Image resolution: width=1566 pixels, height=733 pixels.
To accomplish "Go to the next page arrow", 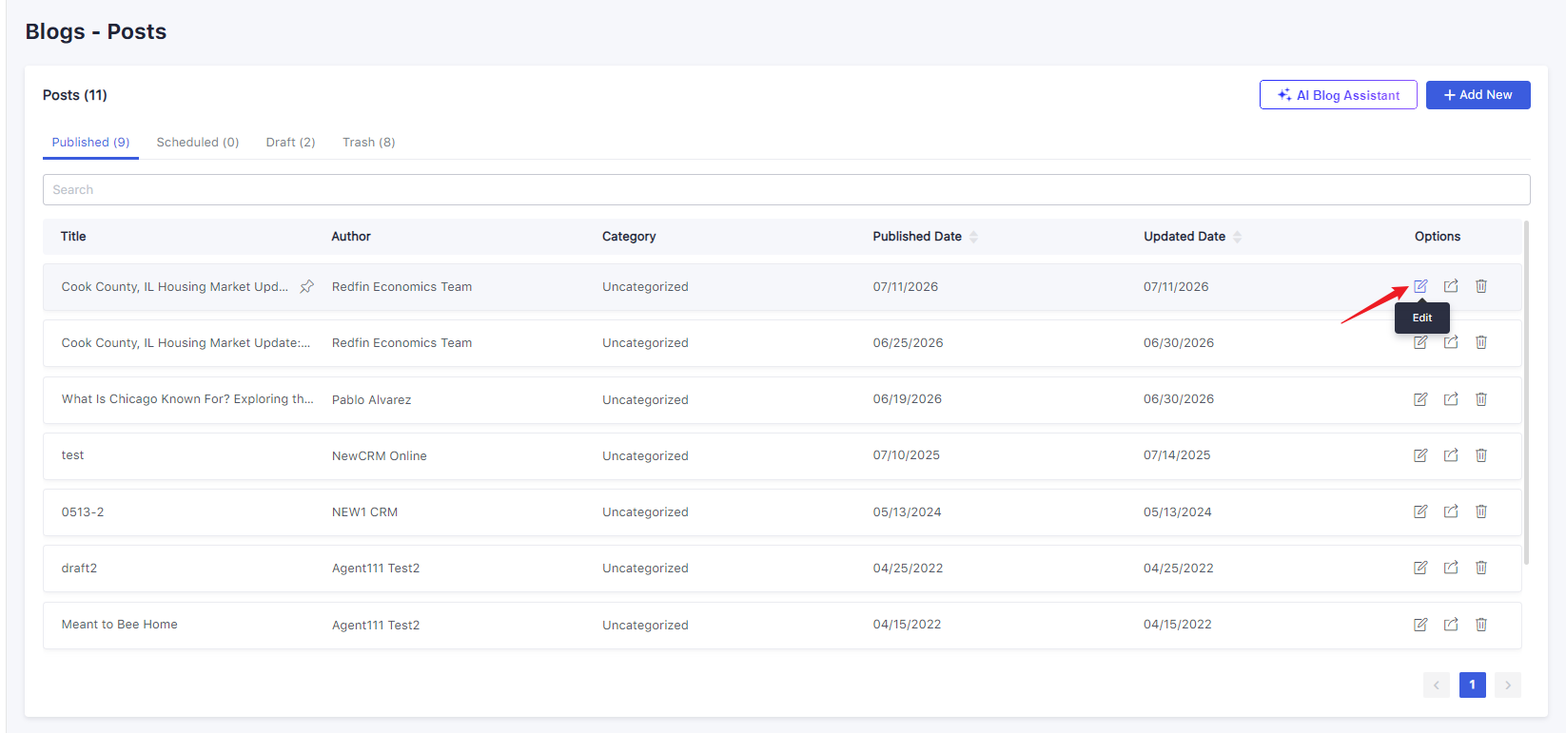I will pos(1508,685).
